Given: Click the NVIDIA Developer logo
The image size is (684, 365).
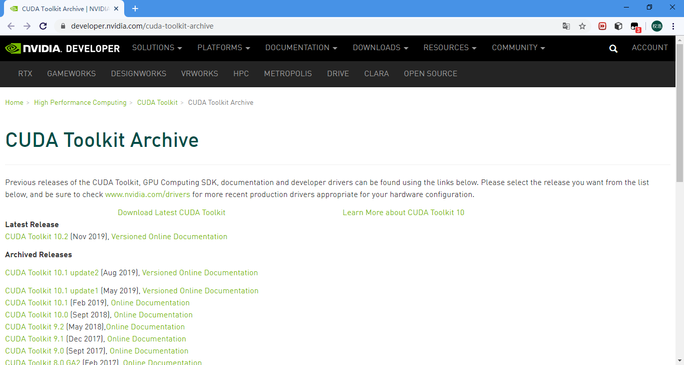Looking at the screenshot, I should click(63, 48).
